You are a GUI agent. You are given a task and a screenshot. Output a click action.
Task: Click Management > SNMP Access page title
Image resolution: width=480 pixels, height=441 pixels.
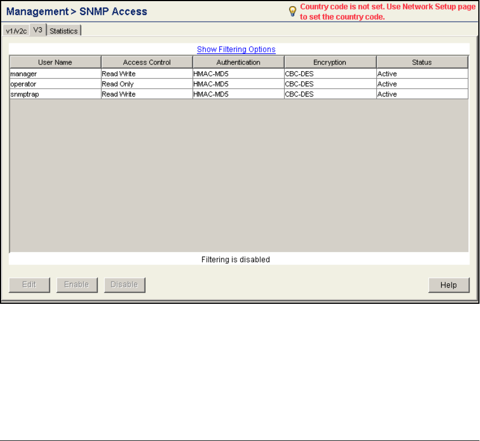coord(77,11)
